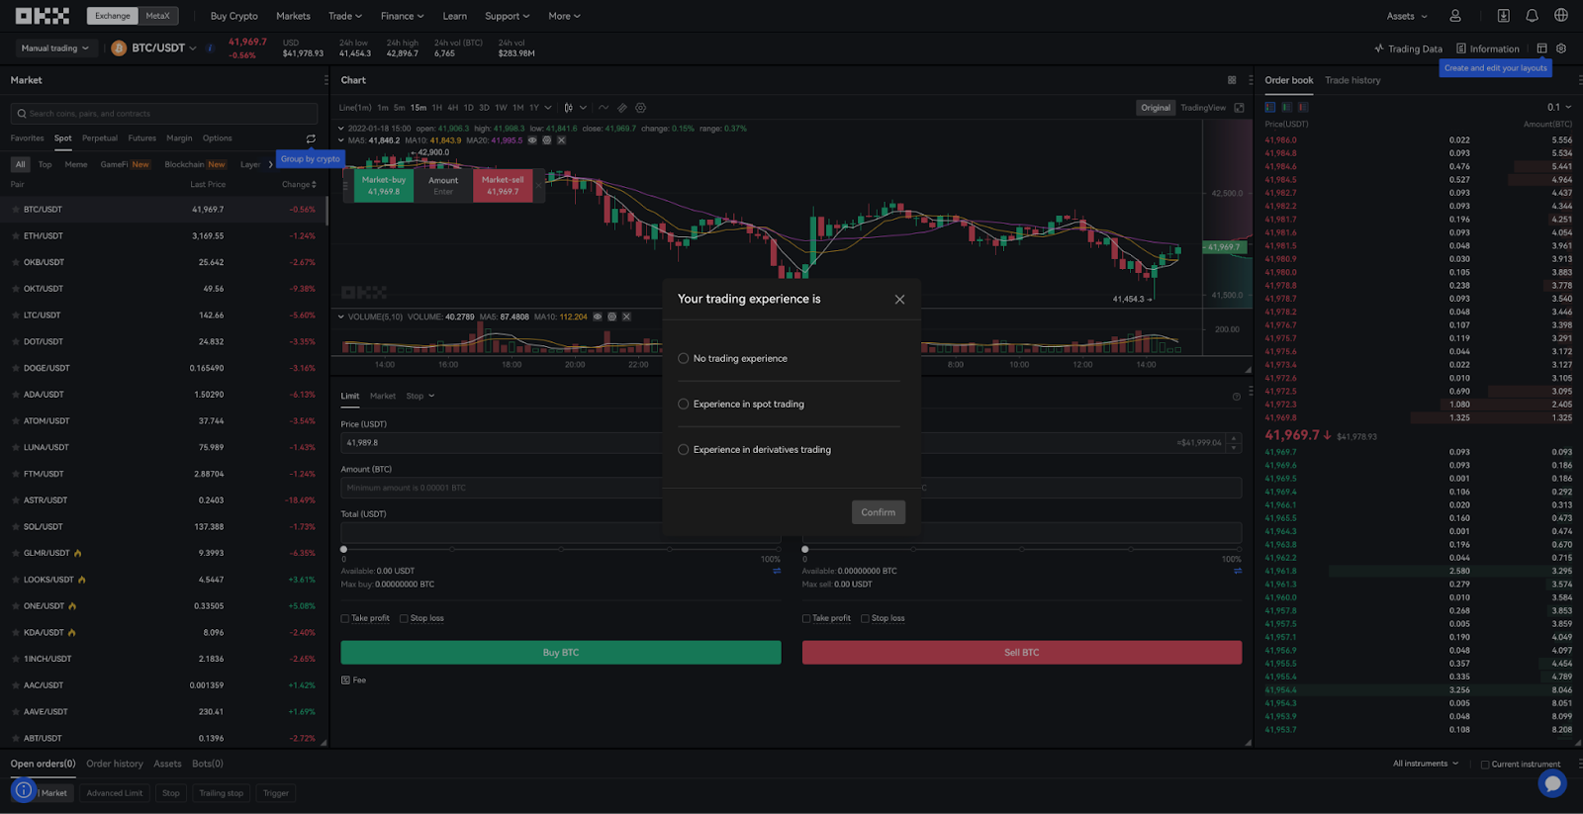
Task: Click the Buy BTC button
Action: [561, 653]
